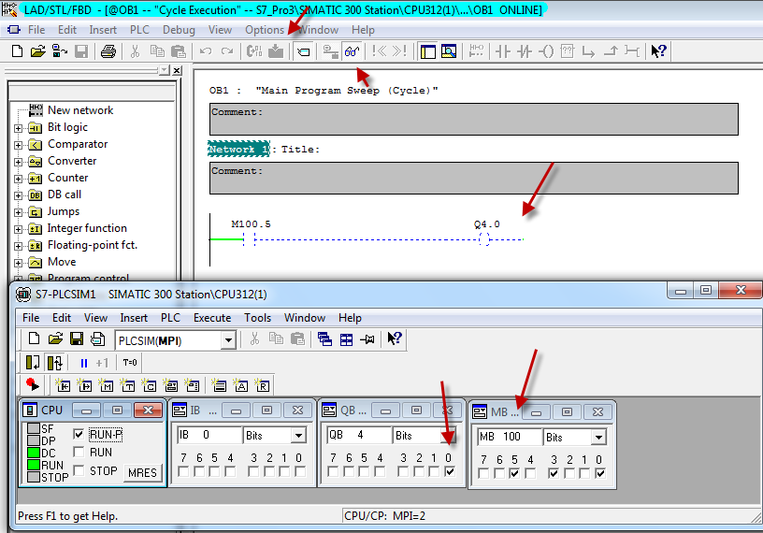
Task: Open the PLC menu in LAD/STL/FBD
Action: tap(139, 30)
